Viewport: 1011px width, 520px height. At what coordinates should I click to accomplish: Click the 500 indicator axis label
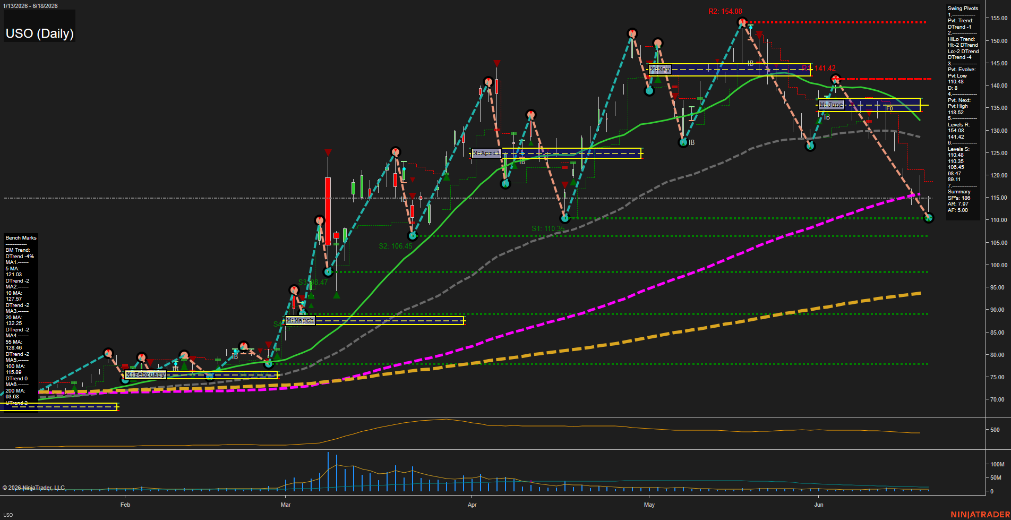995,430
